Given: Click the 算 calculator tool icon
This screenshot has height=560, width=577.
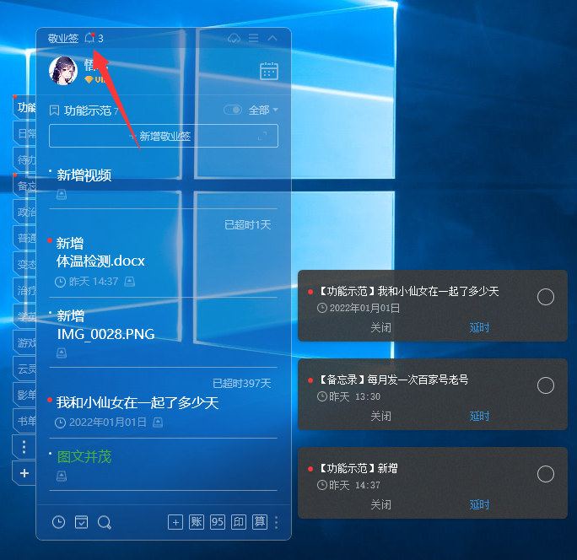Looking at the screenshot, I should [x=260, y=522].
